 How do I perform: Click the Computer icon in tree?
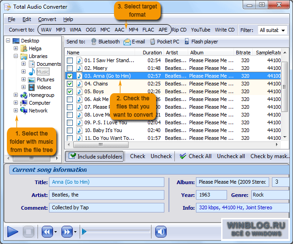click(24, 103)
